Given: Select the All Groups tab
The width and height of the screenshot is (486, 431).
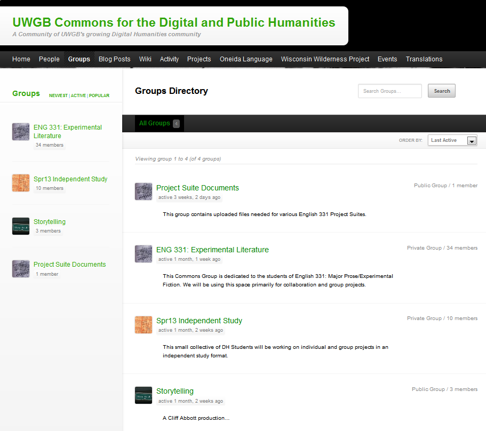Looking at the screenshot, I should click(x=160, y=123).
